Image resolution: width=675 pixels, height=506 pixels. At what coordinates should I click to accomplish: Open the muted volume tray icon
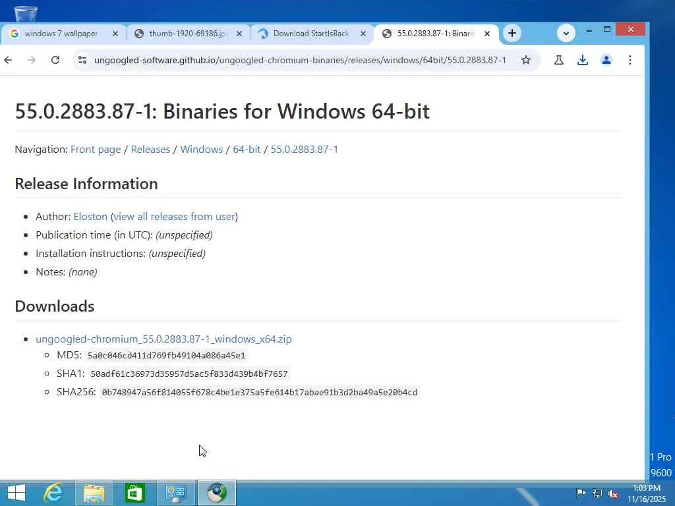point(613,493)
